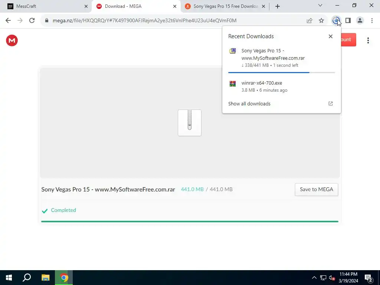This screenshot has height=285, width=380.
Task: Open the MEGA page three-dot menu
Action: tap(368, 40)
